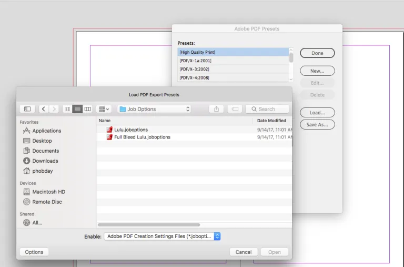Click into the Search field
This screenshot has height=267, width=404.
coord(267,109)
